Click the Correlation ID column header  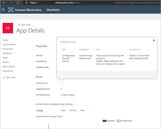(135, 49)
